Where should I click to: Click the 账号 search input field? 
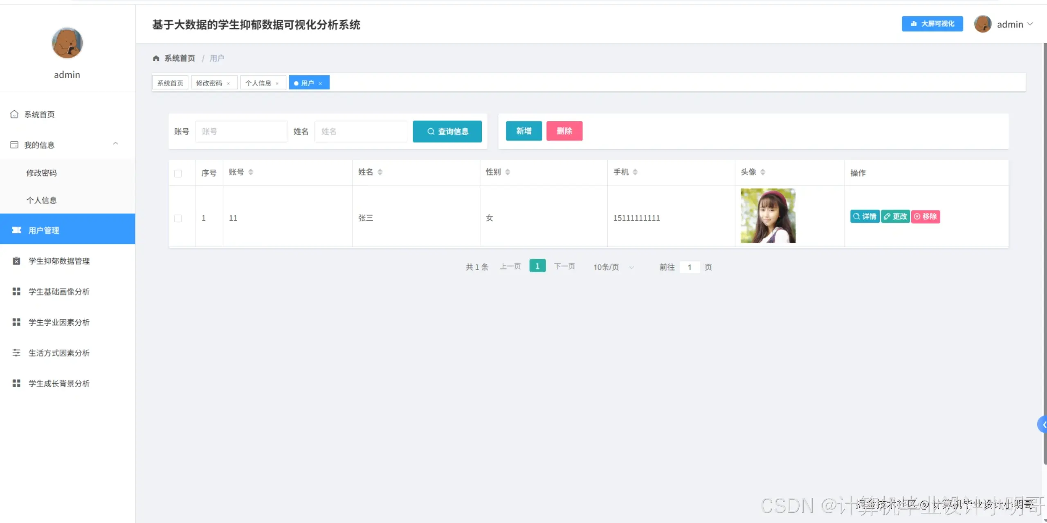(x=241, y=132)
